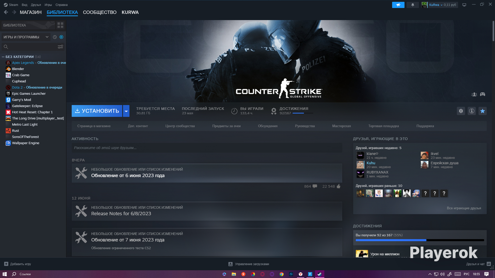Screen dimensions: 495x278
Task: View Все играющие друзья link
Action: 464,208
